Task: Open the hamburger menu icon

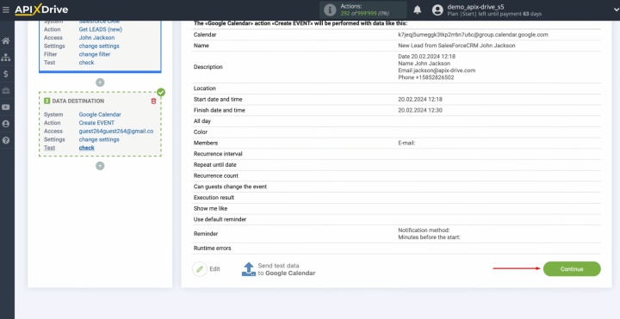Action: (x=5, y=9)
